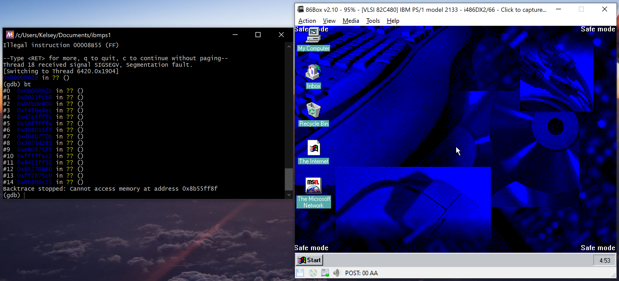This screenshot has height=281, width=619.
Task: Open the Action menu in 86Box
Action: 307,21
